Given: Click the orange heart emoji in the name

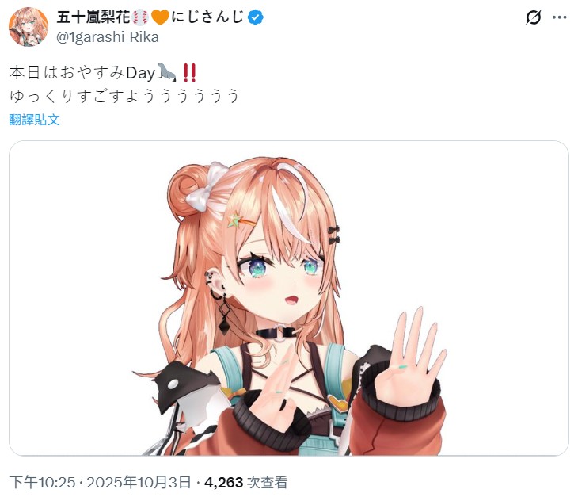Looking at the screenshot, I should point(161,17).
